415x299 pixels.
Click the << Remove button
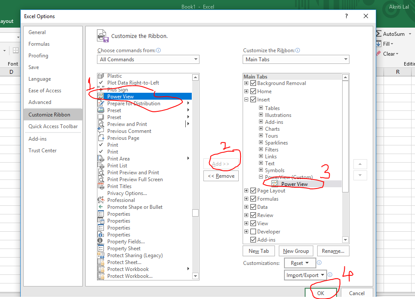(x=221, y=176)
